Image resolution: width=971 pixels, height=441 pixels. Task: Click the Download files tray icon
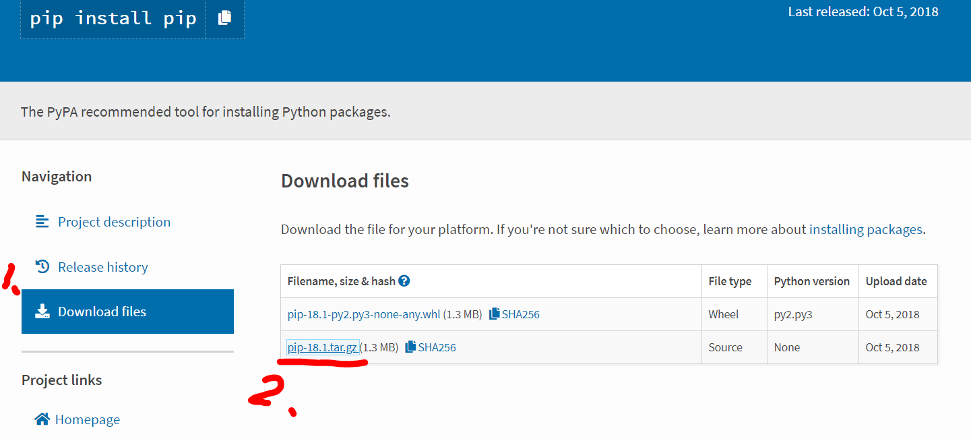tap(42, 312)
